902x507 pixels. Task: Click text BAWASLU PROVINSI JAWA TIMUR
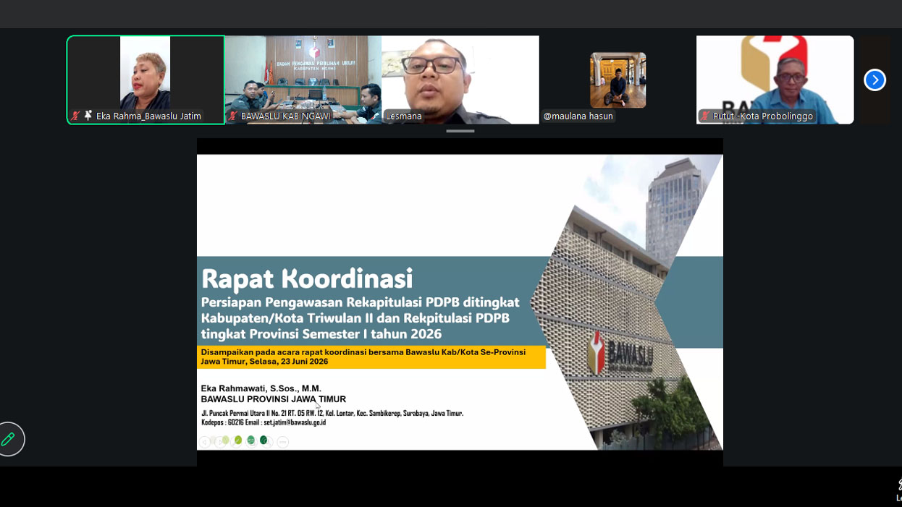click(x=274, y=399)
